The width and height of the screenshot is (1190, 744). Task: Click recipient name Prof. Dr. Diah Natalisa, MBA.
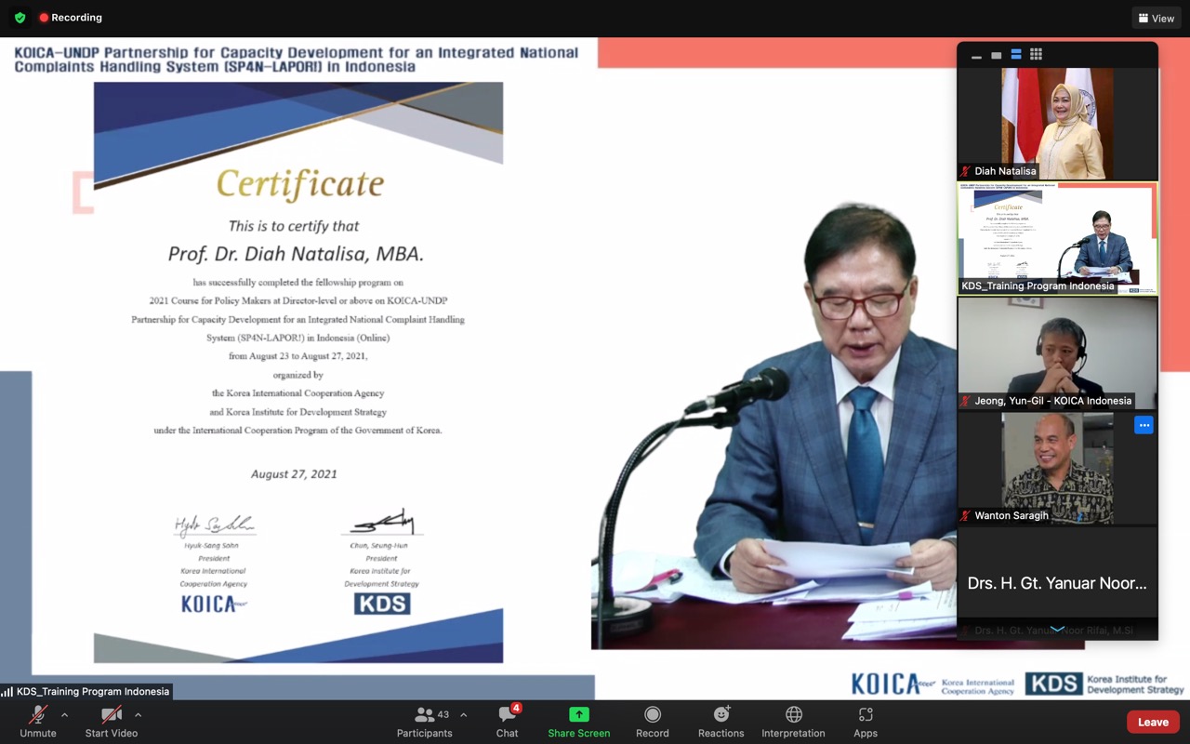click(x=296, y=253)
